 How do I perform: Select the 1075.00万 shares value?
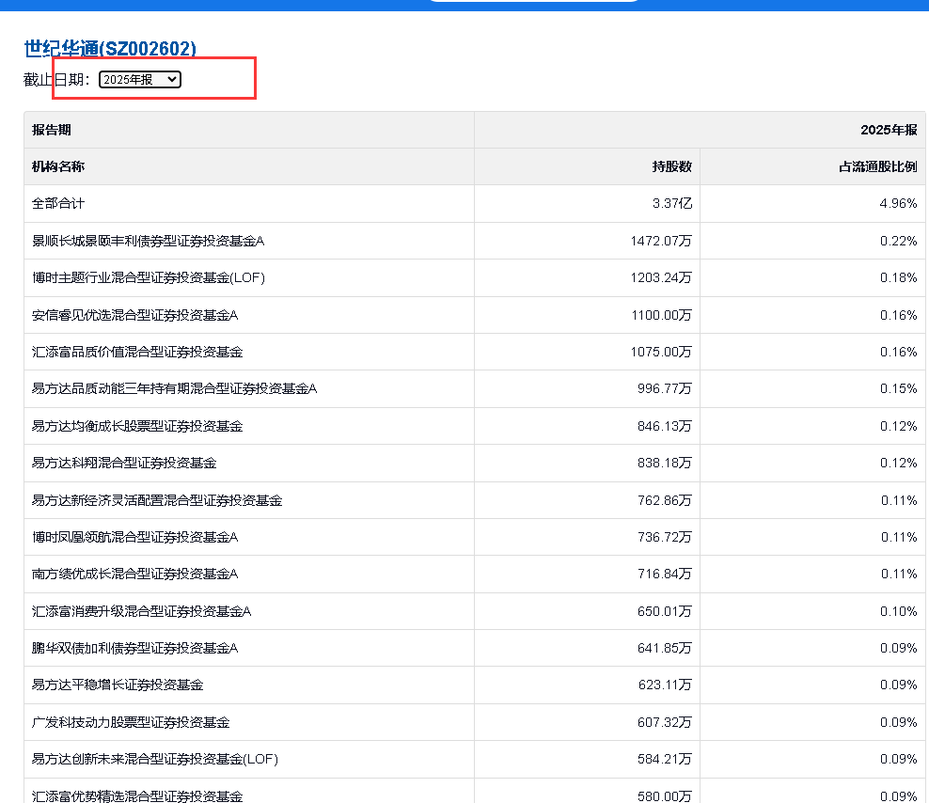[x=661, y=352]
